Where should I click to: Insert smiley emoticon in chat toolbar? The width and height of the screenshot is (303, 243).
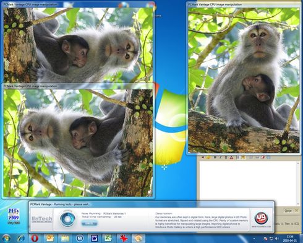pyautogui.click(x=208, y=157)
